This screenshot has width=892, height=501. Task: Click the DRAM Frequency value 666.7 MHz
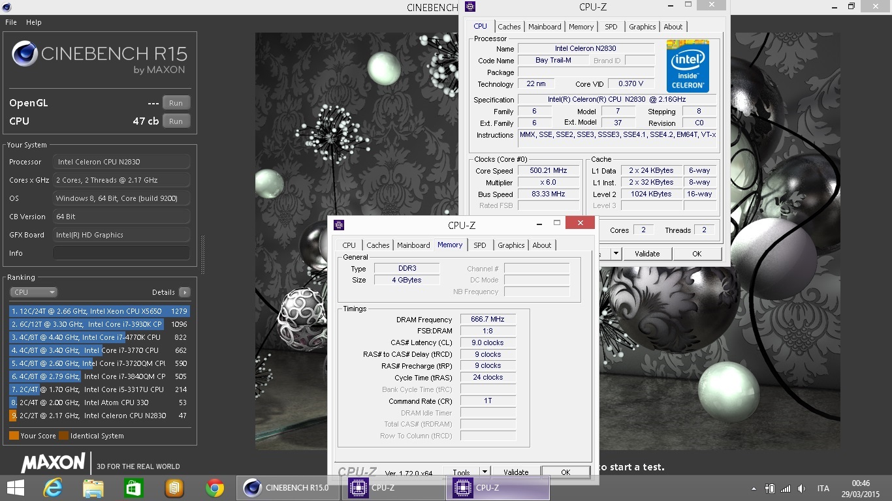(x=488, y=320)
